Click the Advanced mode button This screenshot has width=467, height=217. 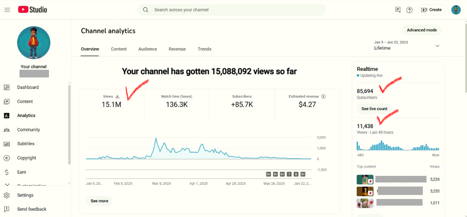(x=421, y=30)
